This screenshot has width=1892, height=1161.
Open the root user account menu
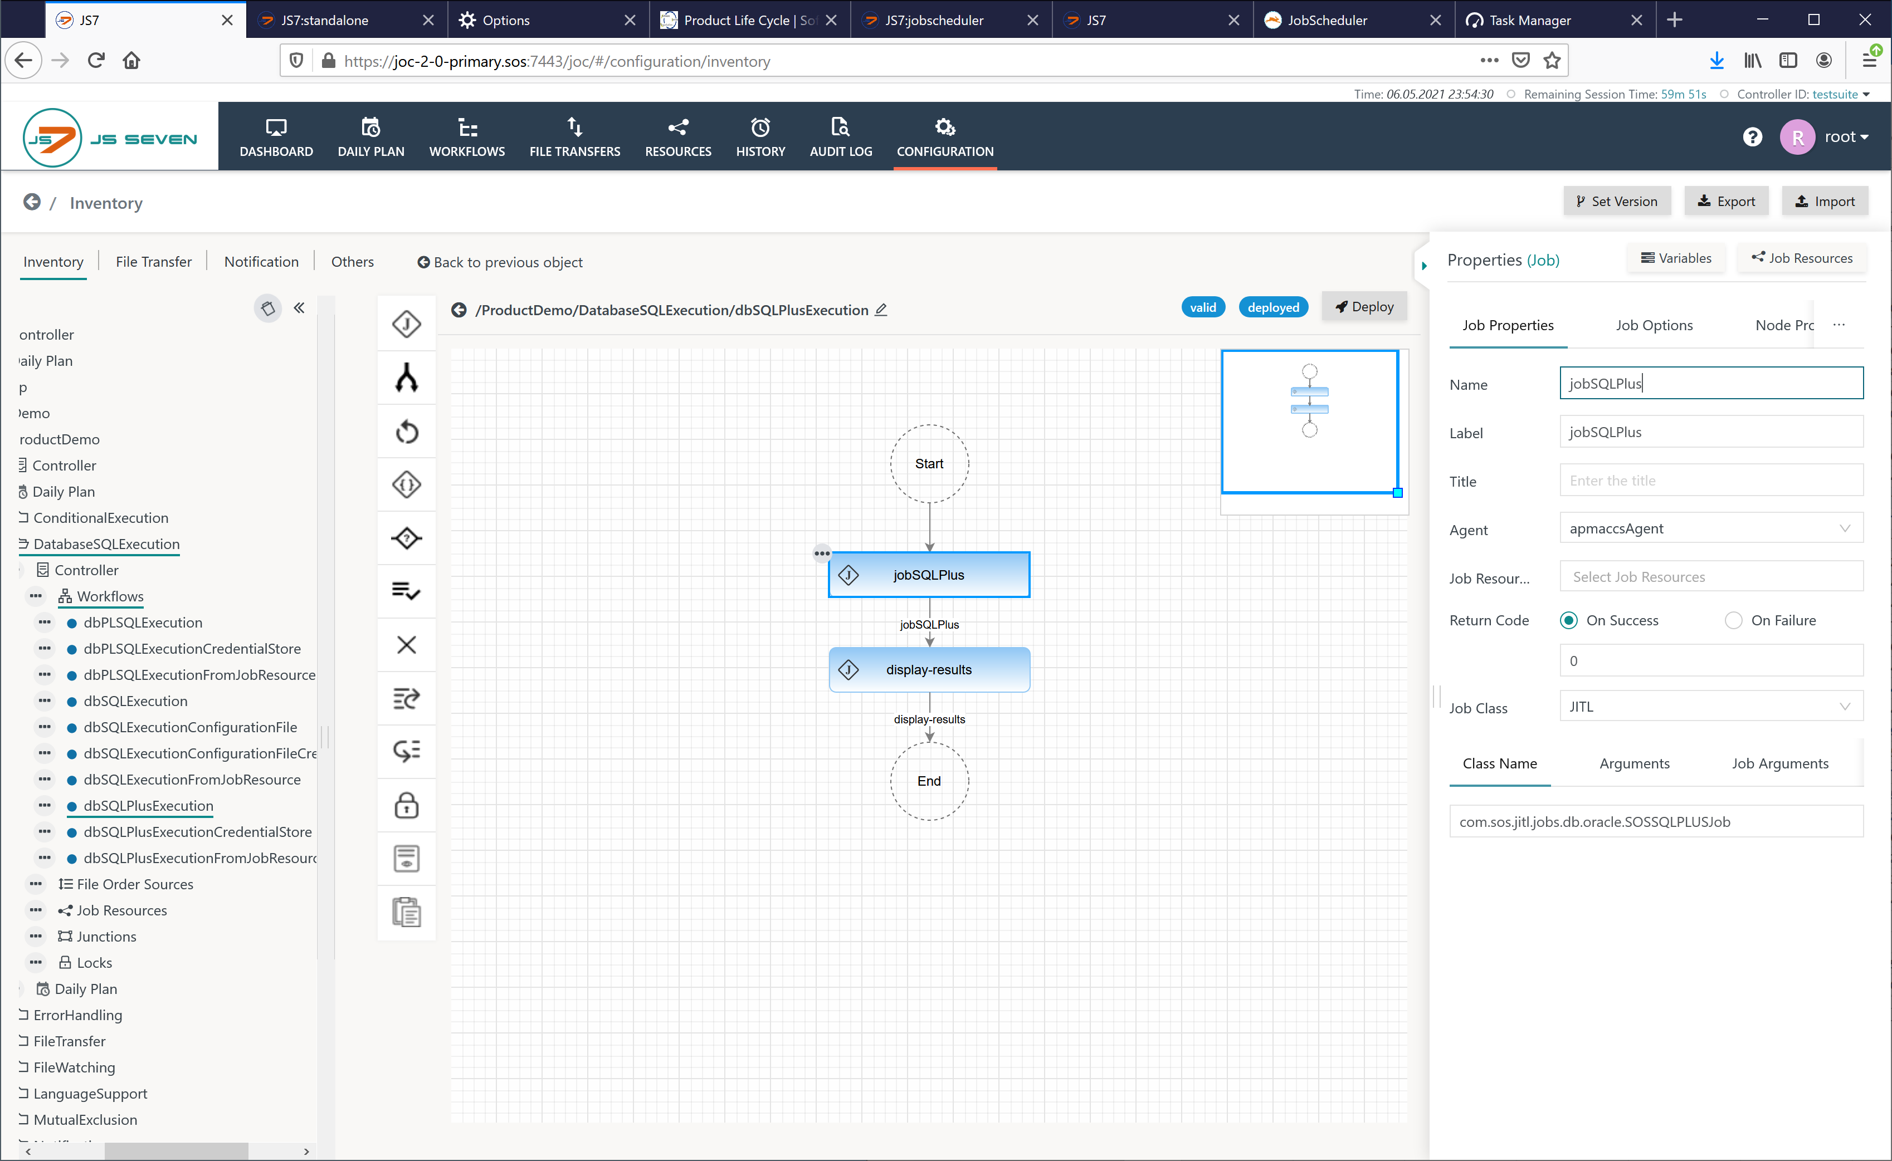click(1846, 136)
